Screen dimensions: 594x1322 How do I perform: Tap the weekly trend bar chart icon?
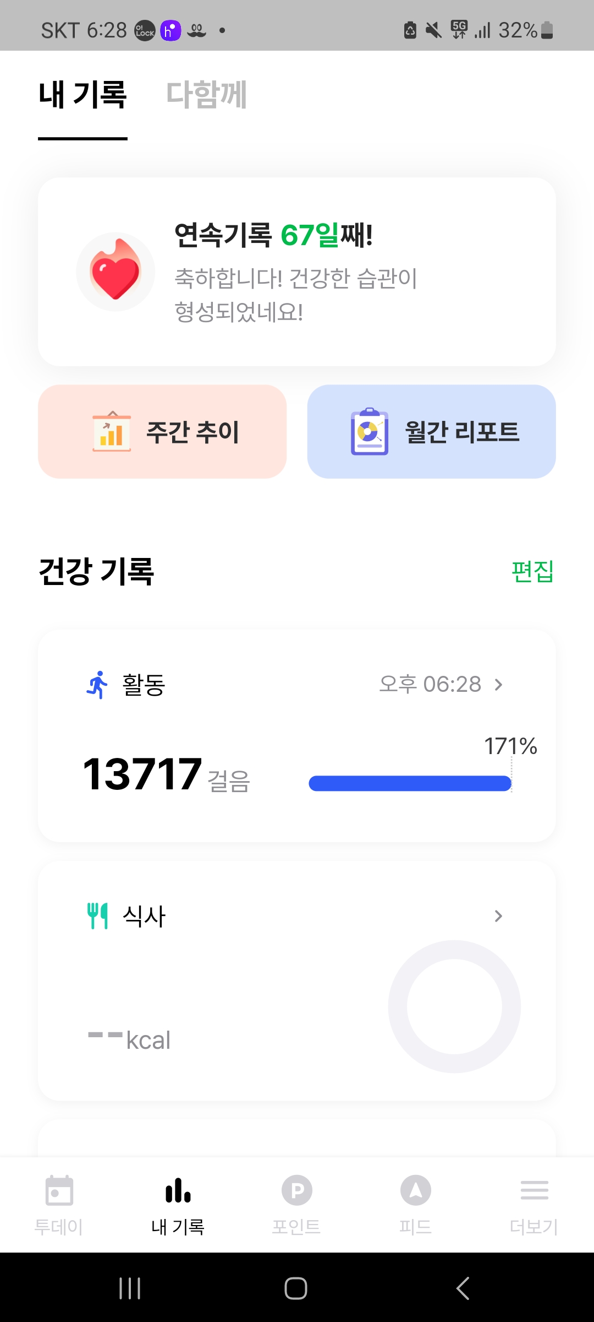(x=112, y=432)
